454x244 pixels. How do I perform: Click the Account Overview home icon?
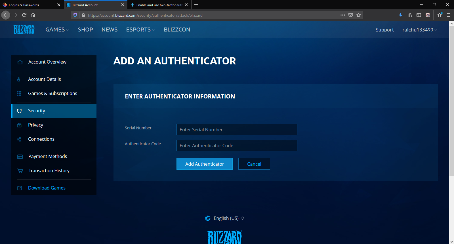coord(20,62)
